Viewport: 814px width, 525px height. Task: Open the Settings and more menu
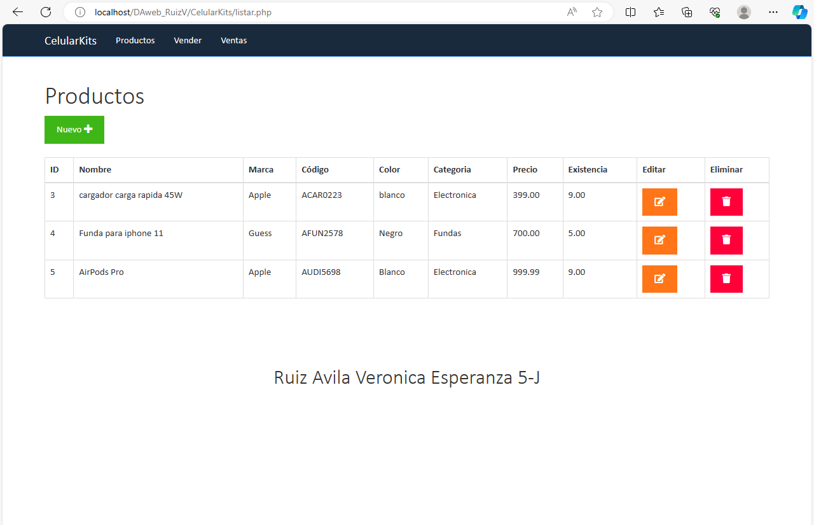coord(773,11)
